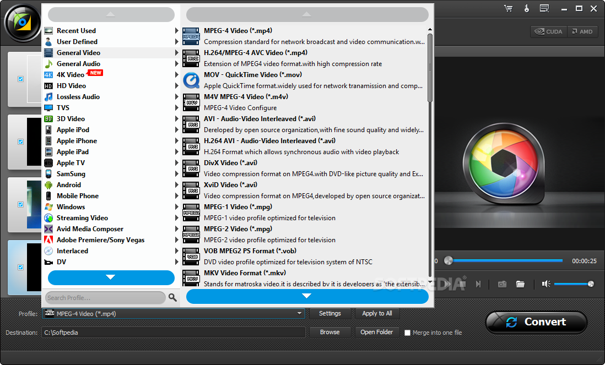
Task: Open the Mobile Phone category
Action: click(111, 196)
